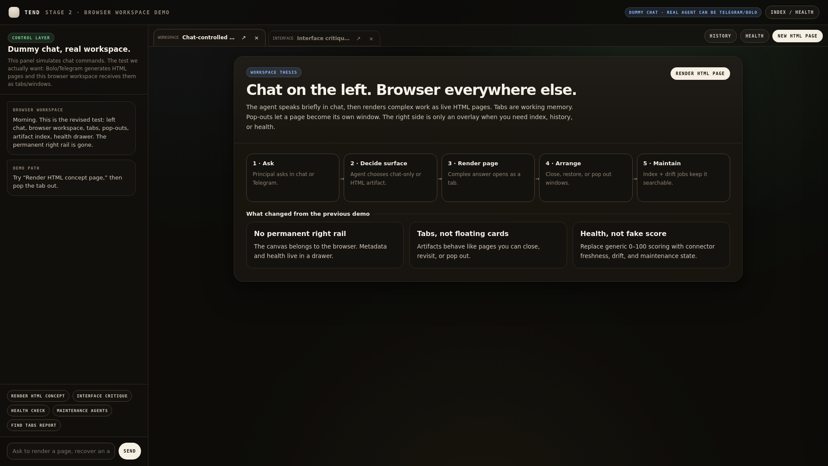Open Index / Health in the header
This screenshot has height=466, width=828.
tap(792, 13)
